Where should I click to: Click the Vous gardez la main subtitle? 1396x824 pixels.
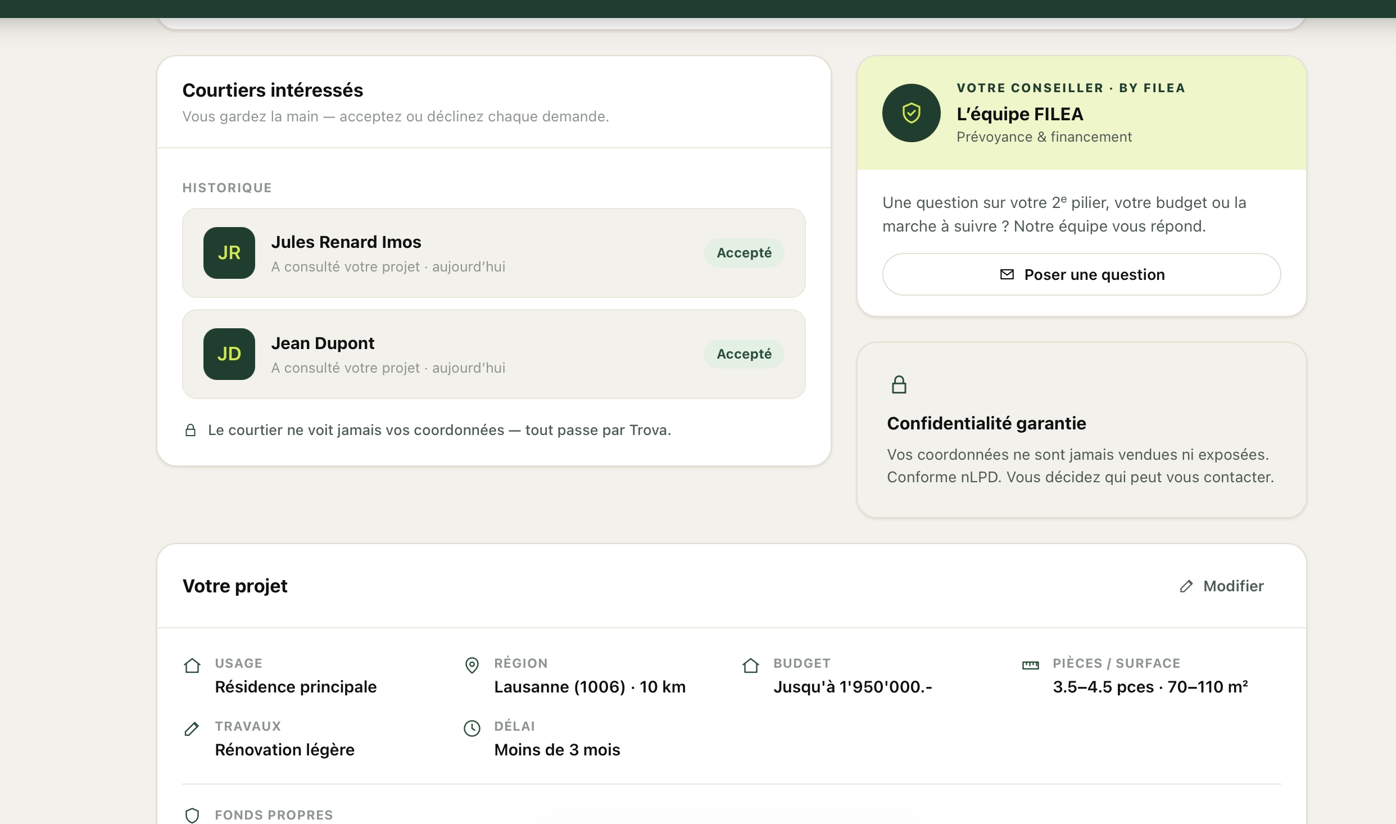[396, 116]
